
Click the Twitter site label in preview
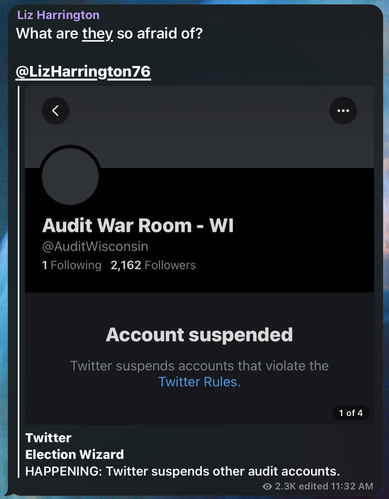pyautogui.click(x=49, y=438)
